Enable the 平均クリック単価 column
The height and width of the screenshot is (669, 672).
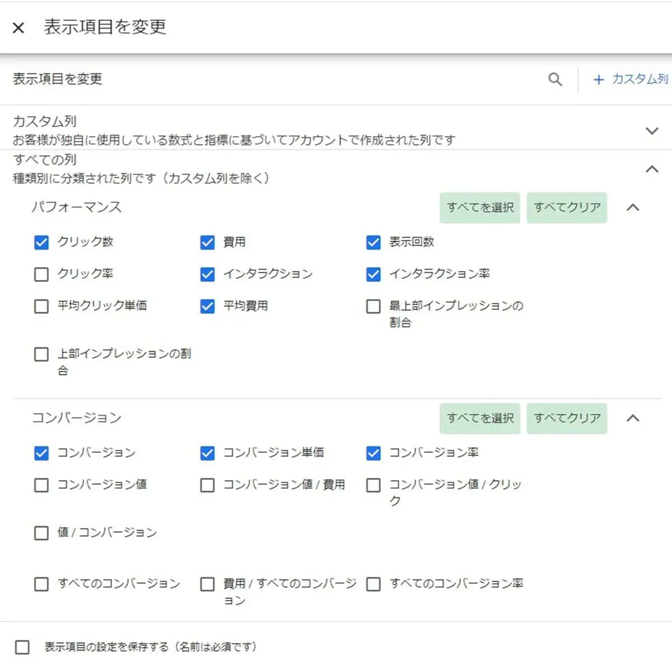(x=41, y=306)
